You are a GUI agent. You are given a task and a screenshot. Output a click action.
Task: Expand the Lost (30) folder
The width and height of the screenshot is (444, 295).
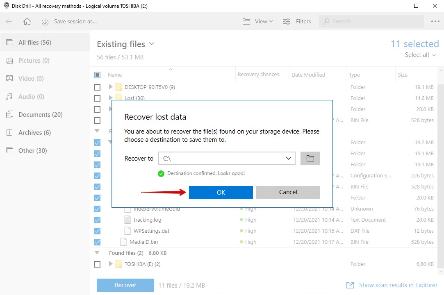pos(111,98)
